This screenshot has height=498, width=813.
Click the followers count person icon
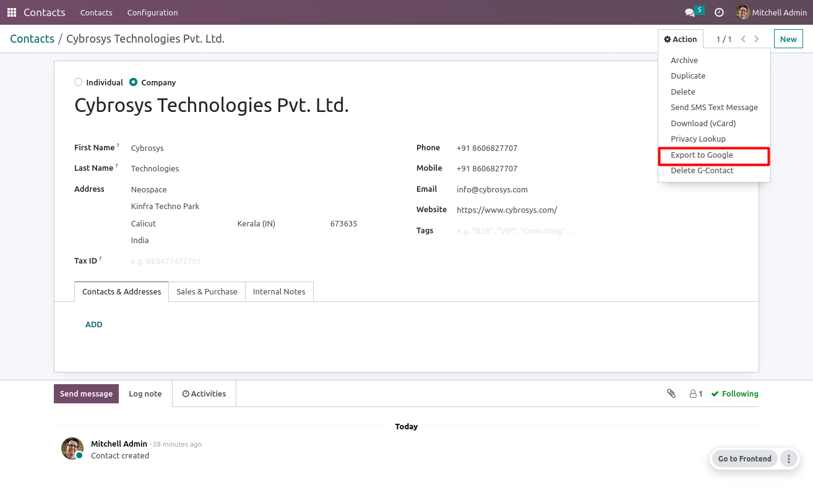point(696,393)
